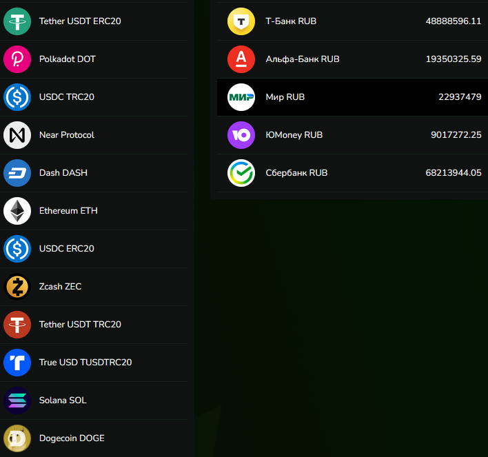Click the Ethereum ETH diamond icon

[17, 211]
